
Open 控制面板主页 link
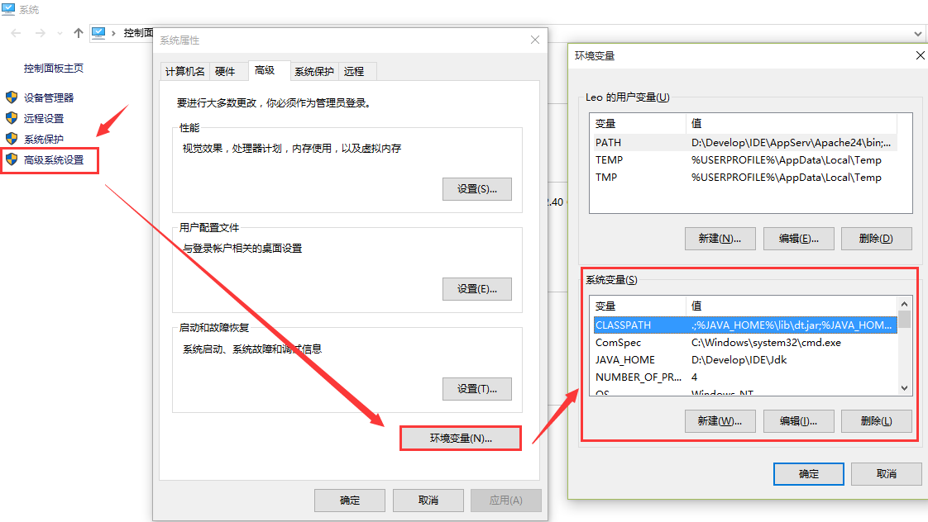pyautogui.click(x=53, y=68)
